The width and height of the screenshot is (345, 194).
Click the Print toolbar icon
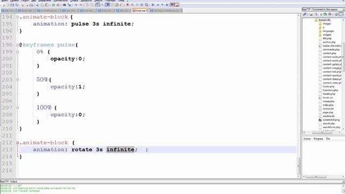(x=31, y=5)
